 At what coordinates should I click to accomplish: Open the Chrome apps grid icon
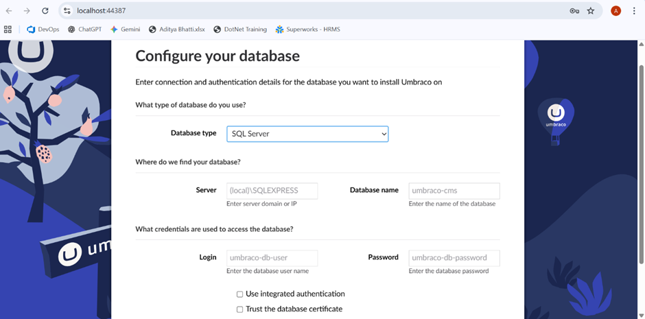[x=8, y=29]
